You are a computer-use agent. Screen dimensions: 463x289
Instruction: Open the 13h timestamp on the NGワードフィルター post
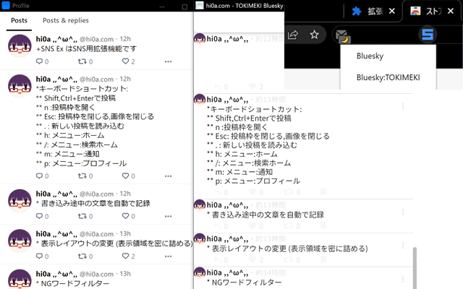click(125, 274)
